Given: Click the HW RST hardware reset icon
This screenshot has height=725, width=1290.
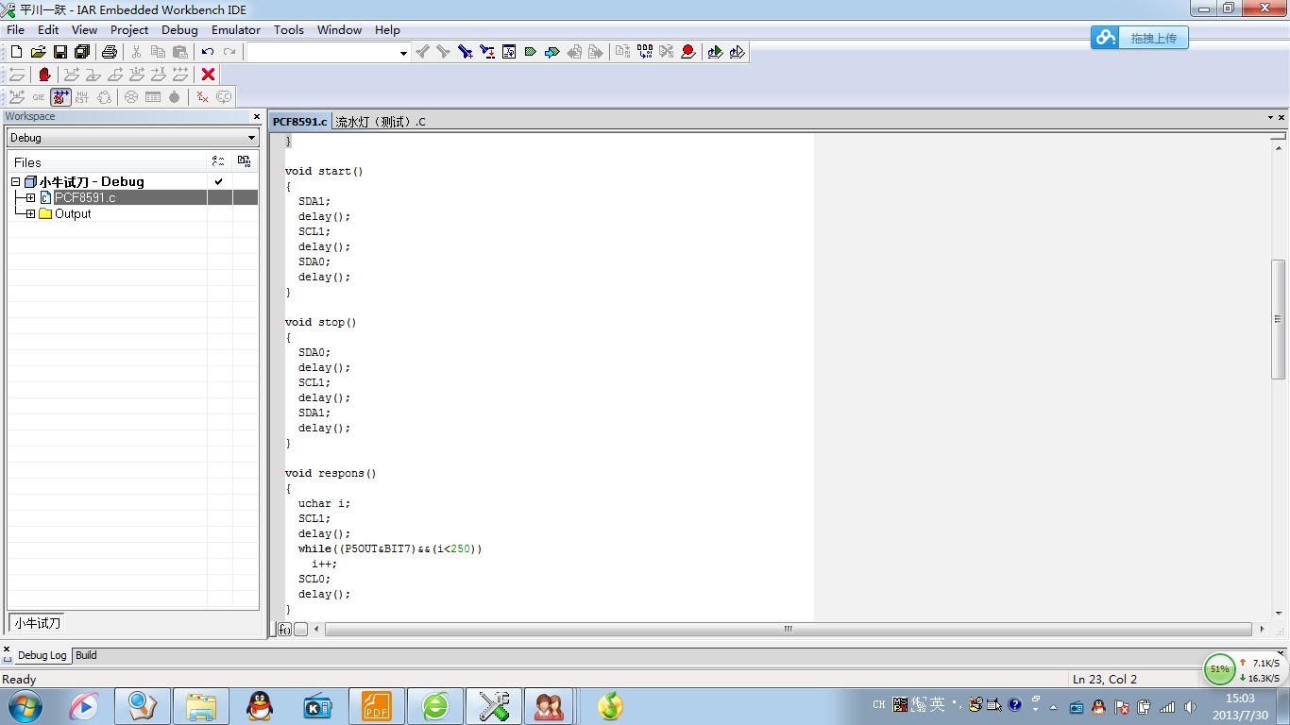Looking at the screenshot, I should pos(82,97).
